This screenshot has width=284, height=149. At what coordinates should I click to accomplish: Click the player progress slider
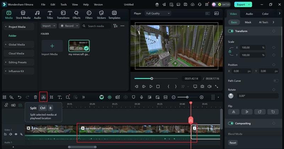tap(156, 78)
